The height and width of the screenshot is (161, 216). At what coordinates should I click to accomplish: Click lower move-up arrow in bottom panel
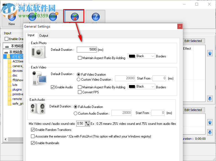pyautogui.click(x=210, y=122)
